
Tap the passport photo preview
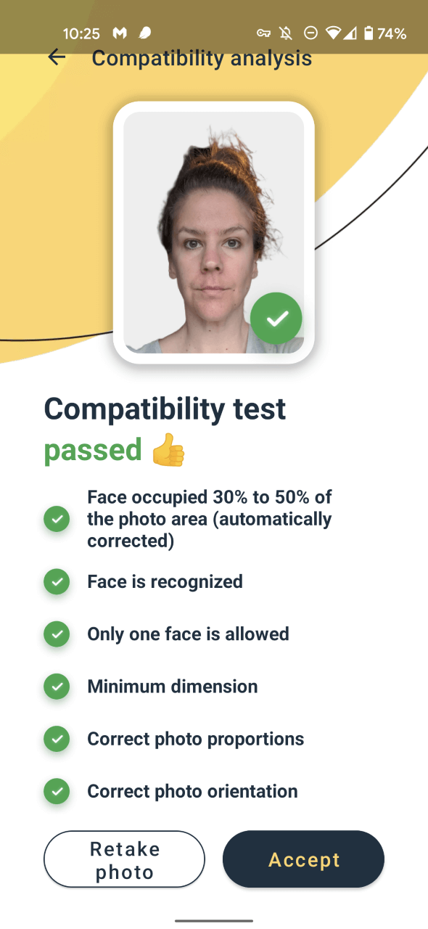pos(214,232)
